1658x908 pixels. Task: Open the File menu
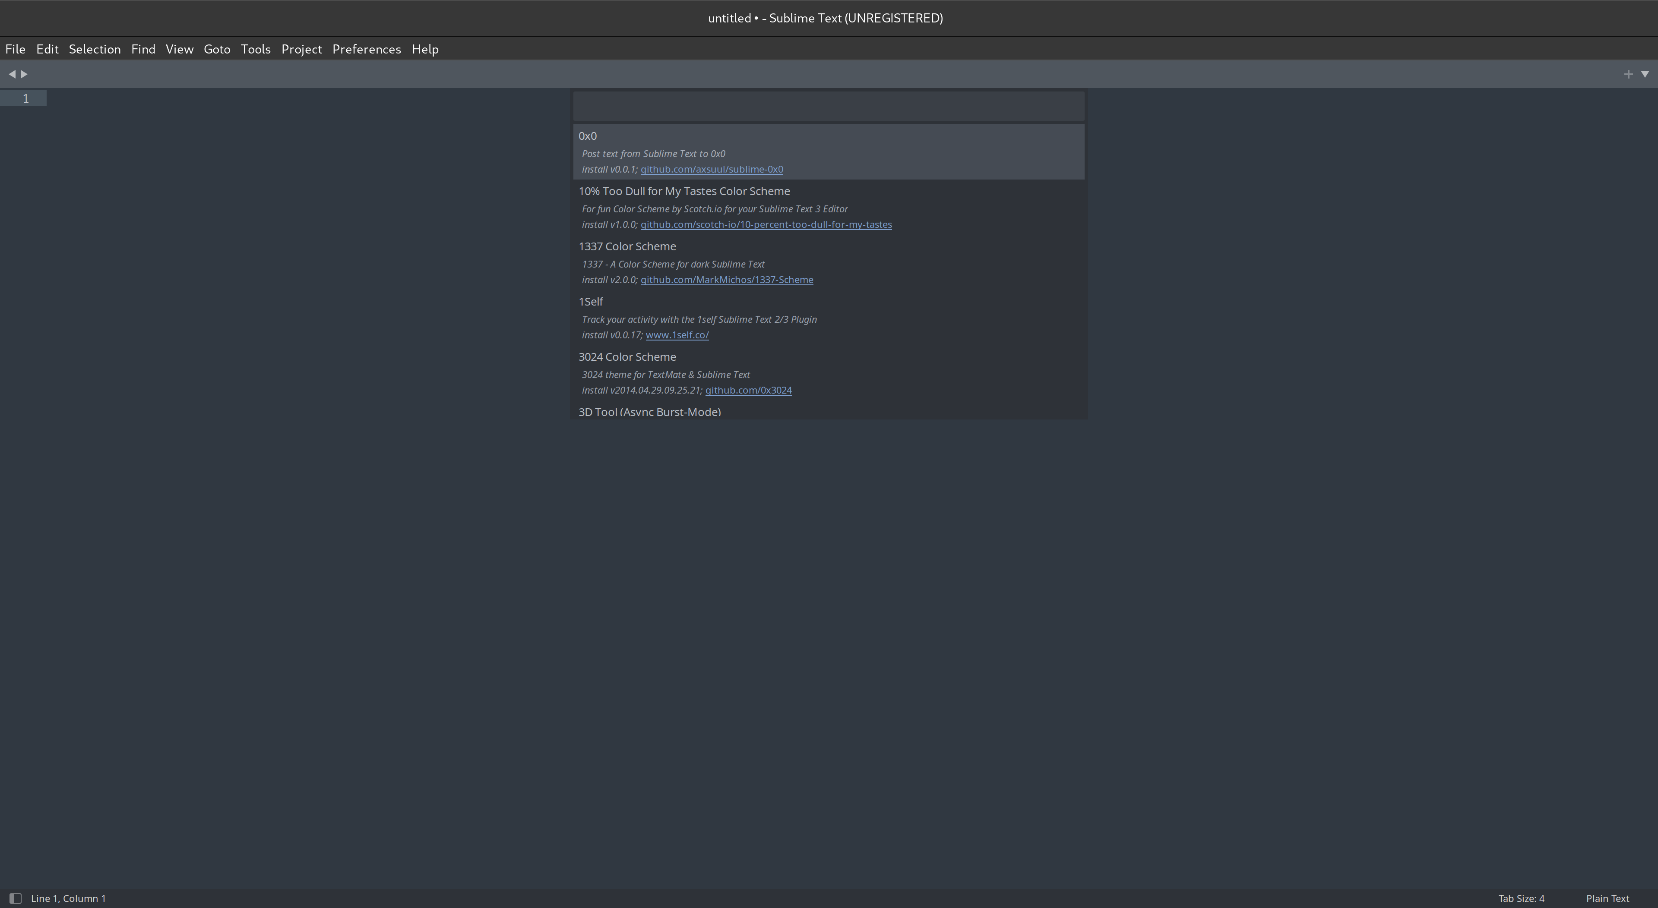click(15, 48)
